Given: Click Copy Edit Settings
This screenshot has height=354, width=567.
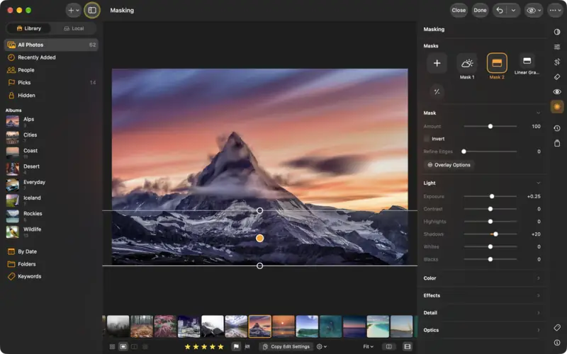Looking at the screenshot, I should coord(286,347).
